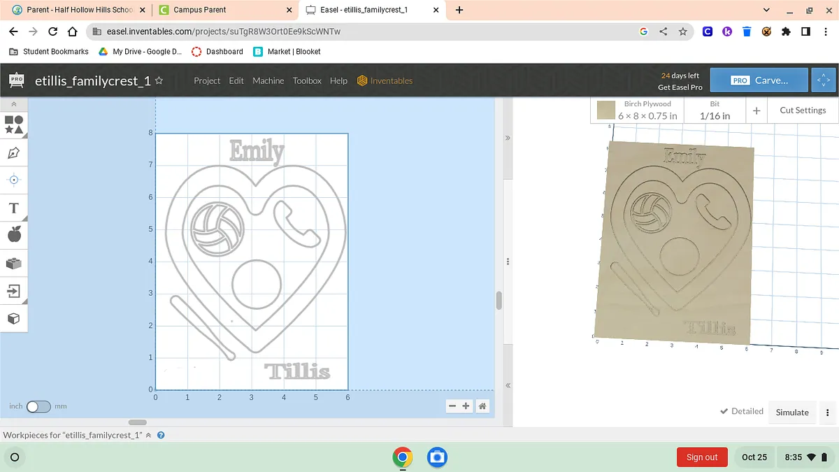Star the etillis_familycrest_1 project

click(x=159, y=81)
